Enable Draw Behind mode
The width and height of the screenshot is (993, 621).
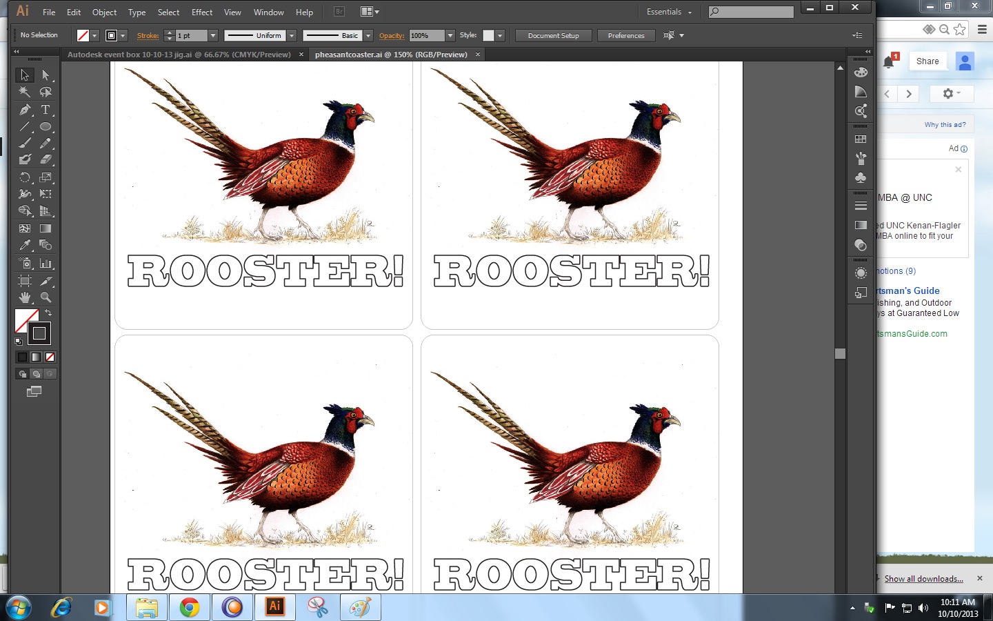[x=36, y=374]
